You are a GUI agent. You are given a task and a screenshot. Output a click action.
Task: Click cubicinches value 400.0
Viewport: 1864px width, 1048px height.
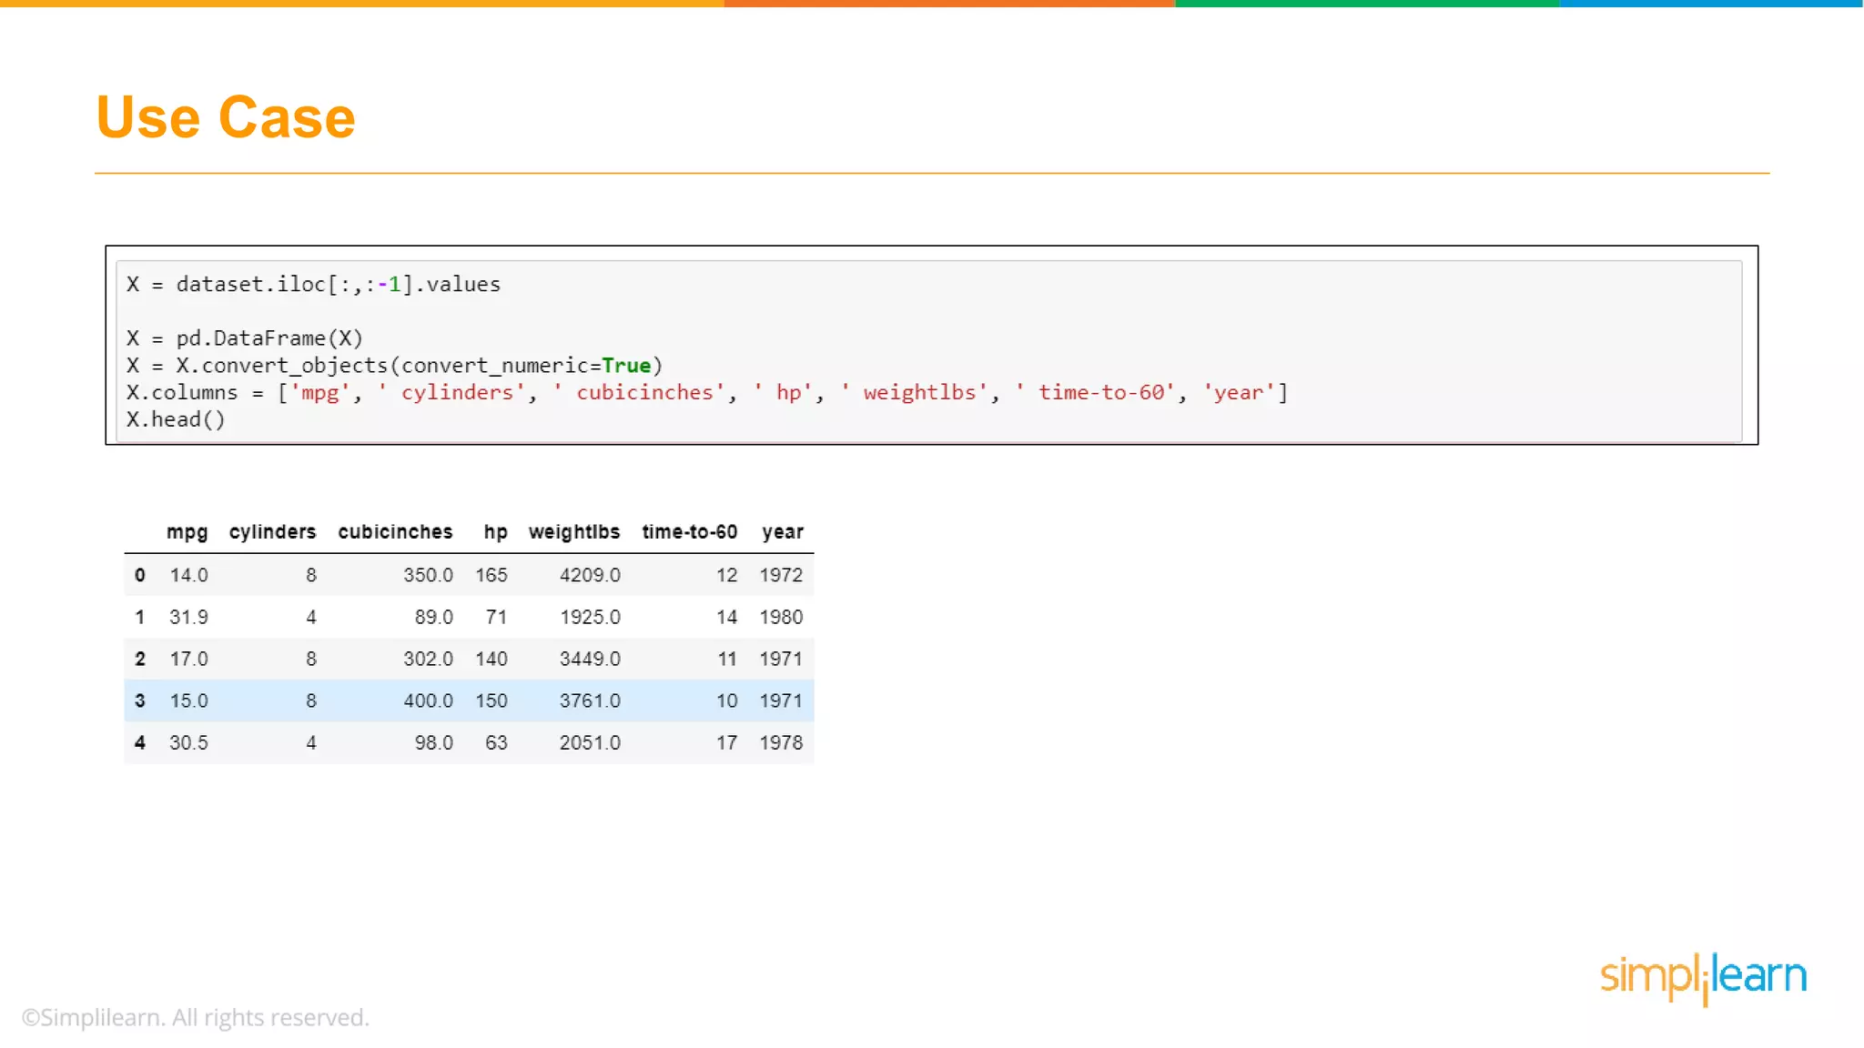point(429,700)
